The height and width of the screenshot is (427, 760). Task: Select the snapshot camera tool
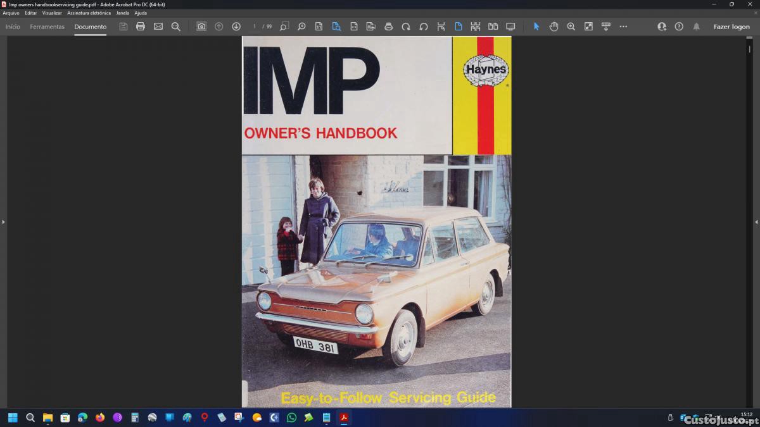pyautogui.click(x=201, y=27)
